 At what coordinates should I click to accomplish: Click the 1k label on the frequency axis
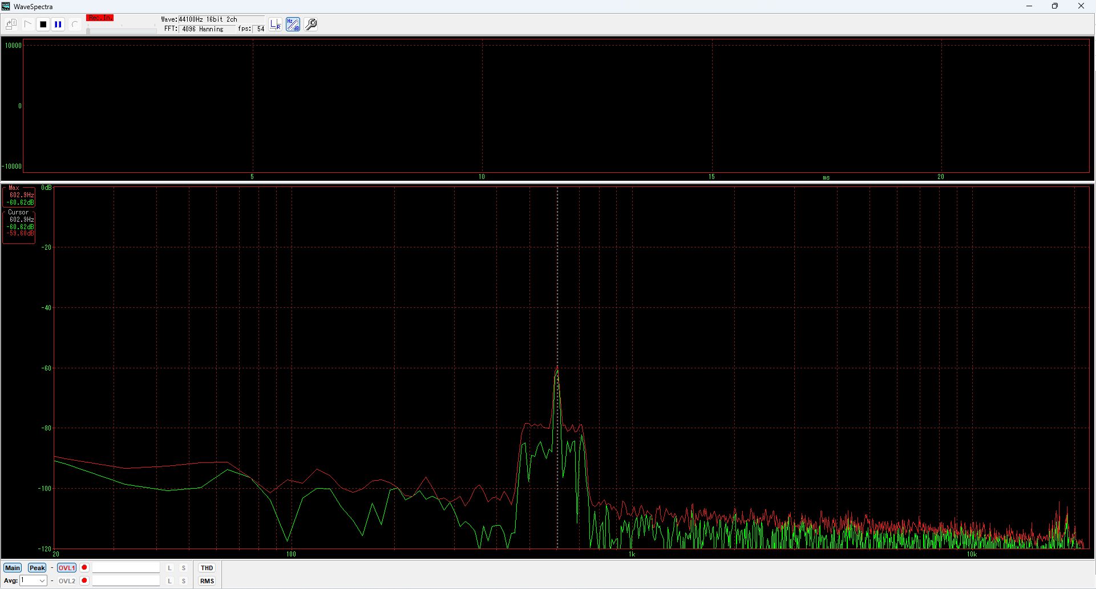tap(632, 554)
